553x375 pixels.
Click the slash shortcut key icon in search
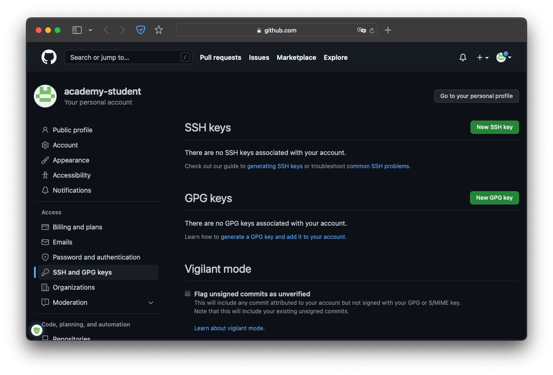(185, 57)
